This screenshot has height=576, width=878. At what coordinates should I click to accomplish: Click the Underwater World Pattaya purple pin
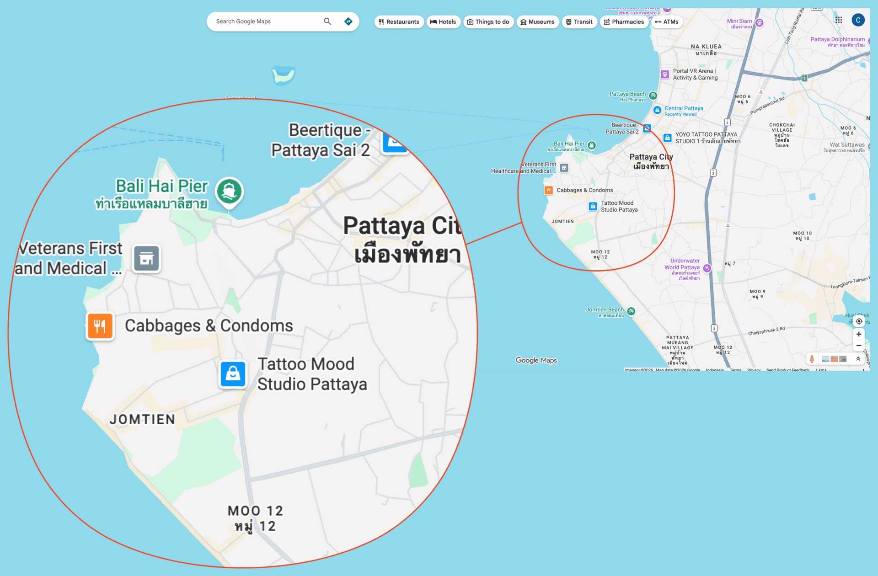(707, 268)
